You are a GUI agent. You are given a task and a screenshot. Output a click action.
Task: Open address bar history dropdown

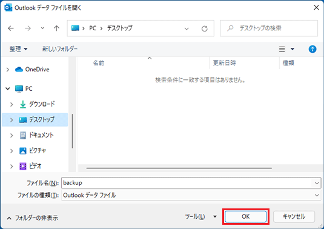pyautogui.click(x=187, y=28)
